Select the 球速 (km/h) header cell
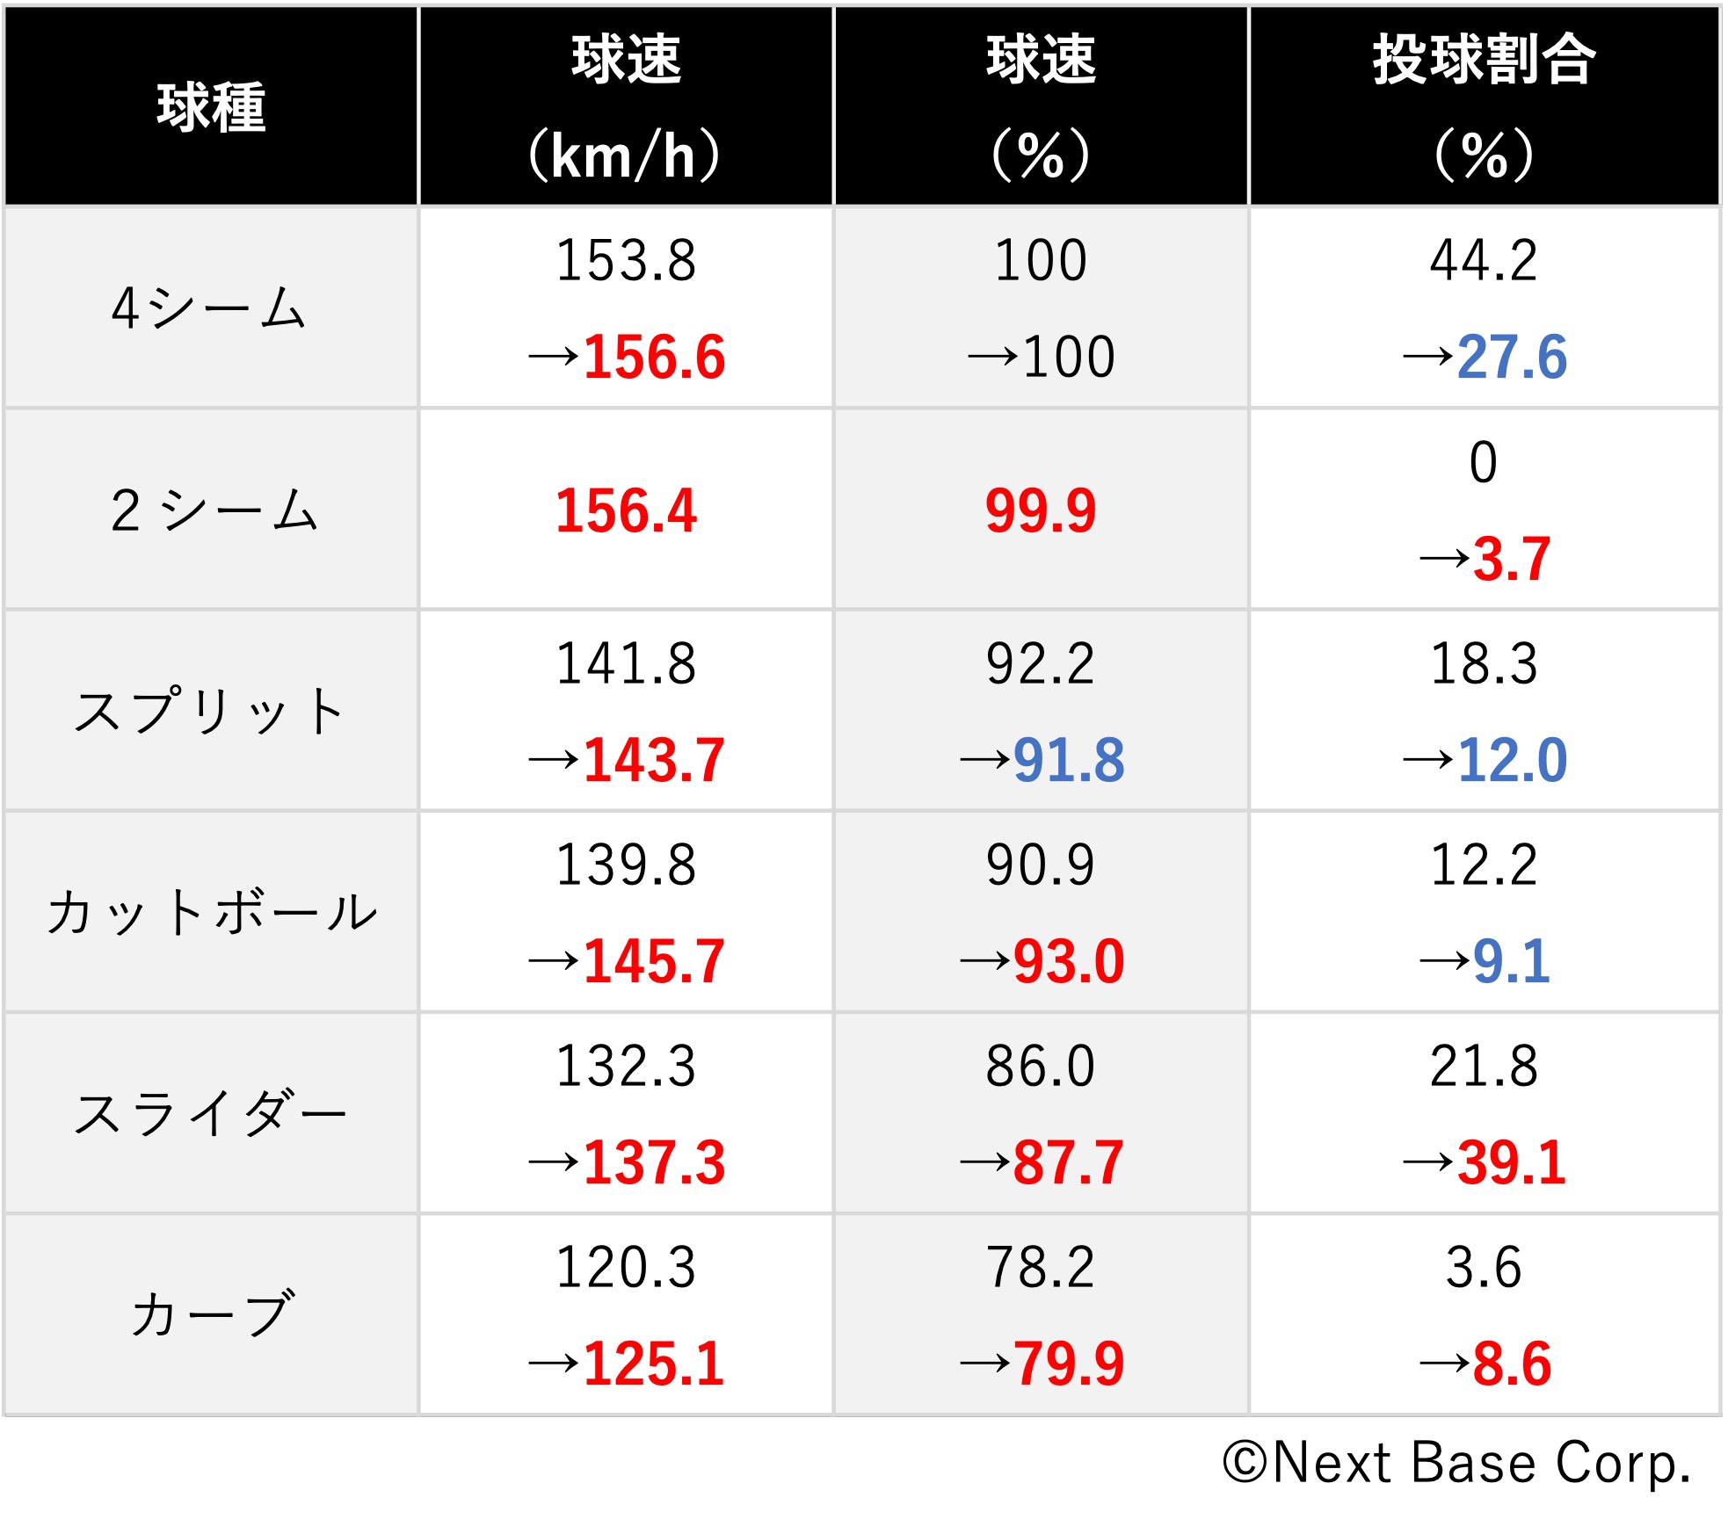 [x=625, y=107]
